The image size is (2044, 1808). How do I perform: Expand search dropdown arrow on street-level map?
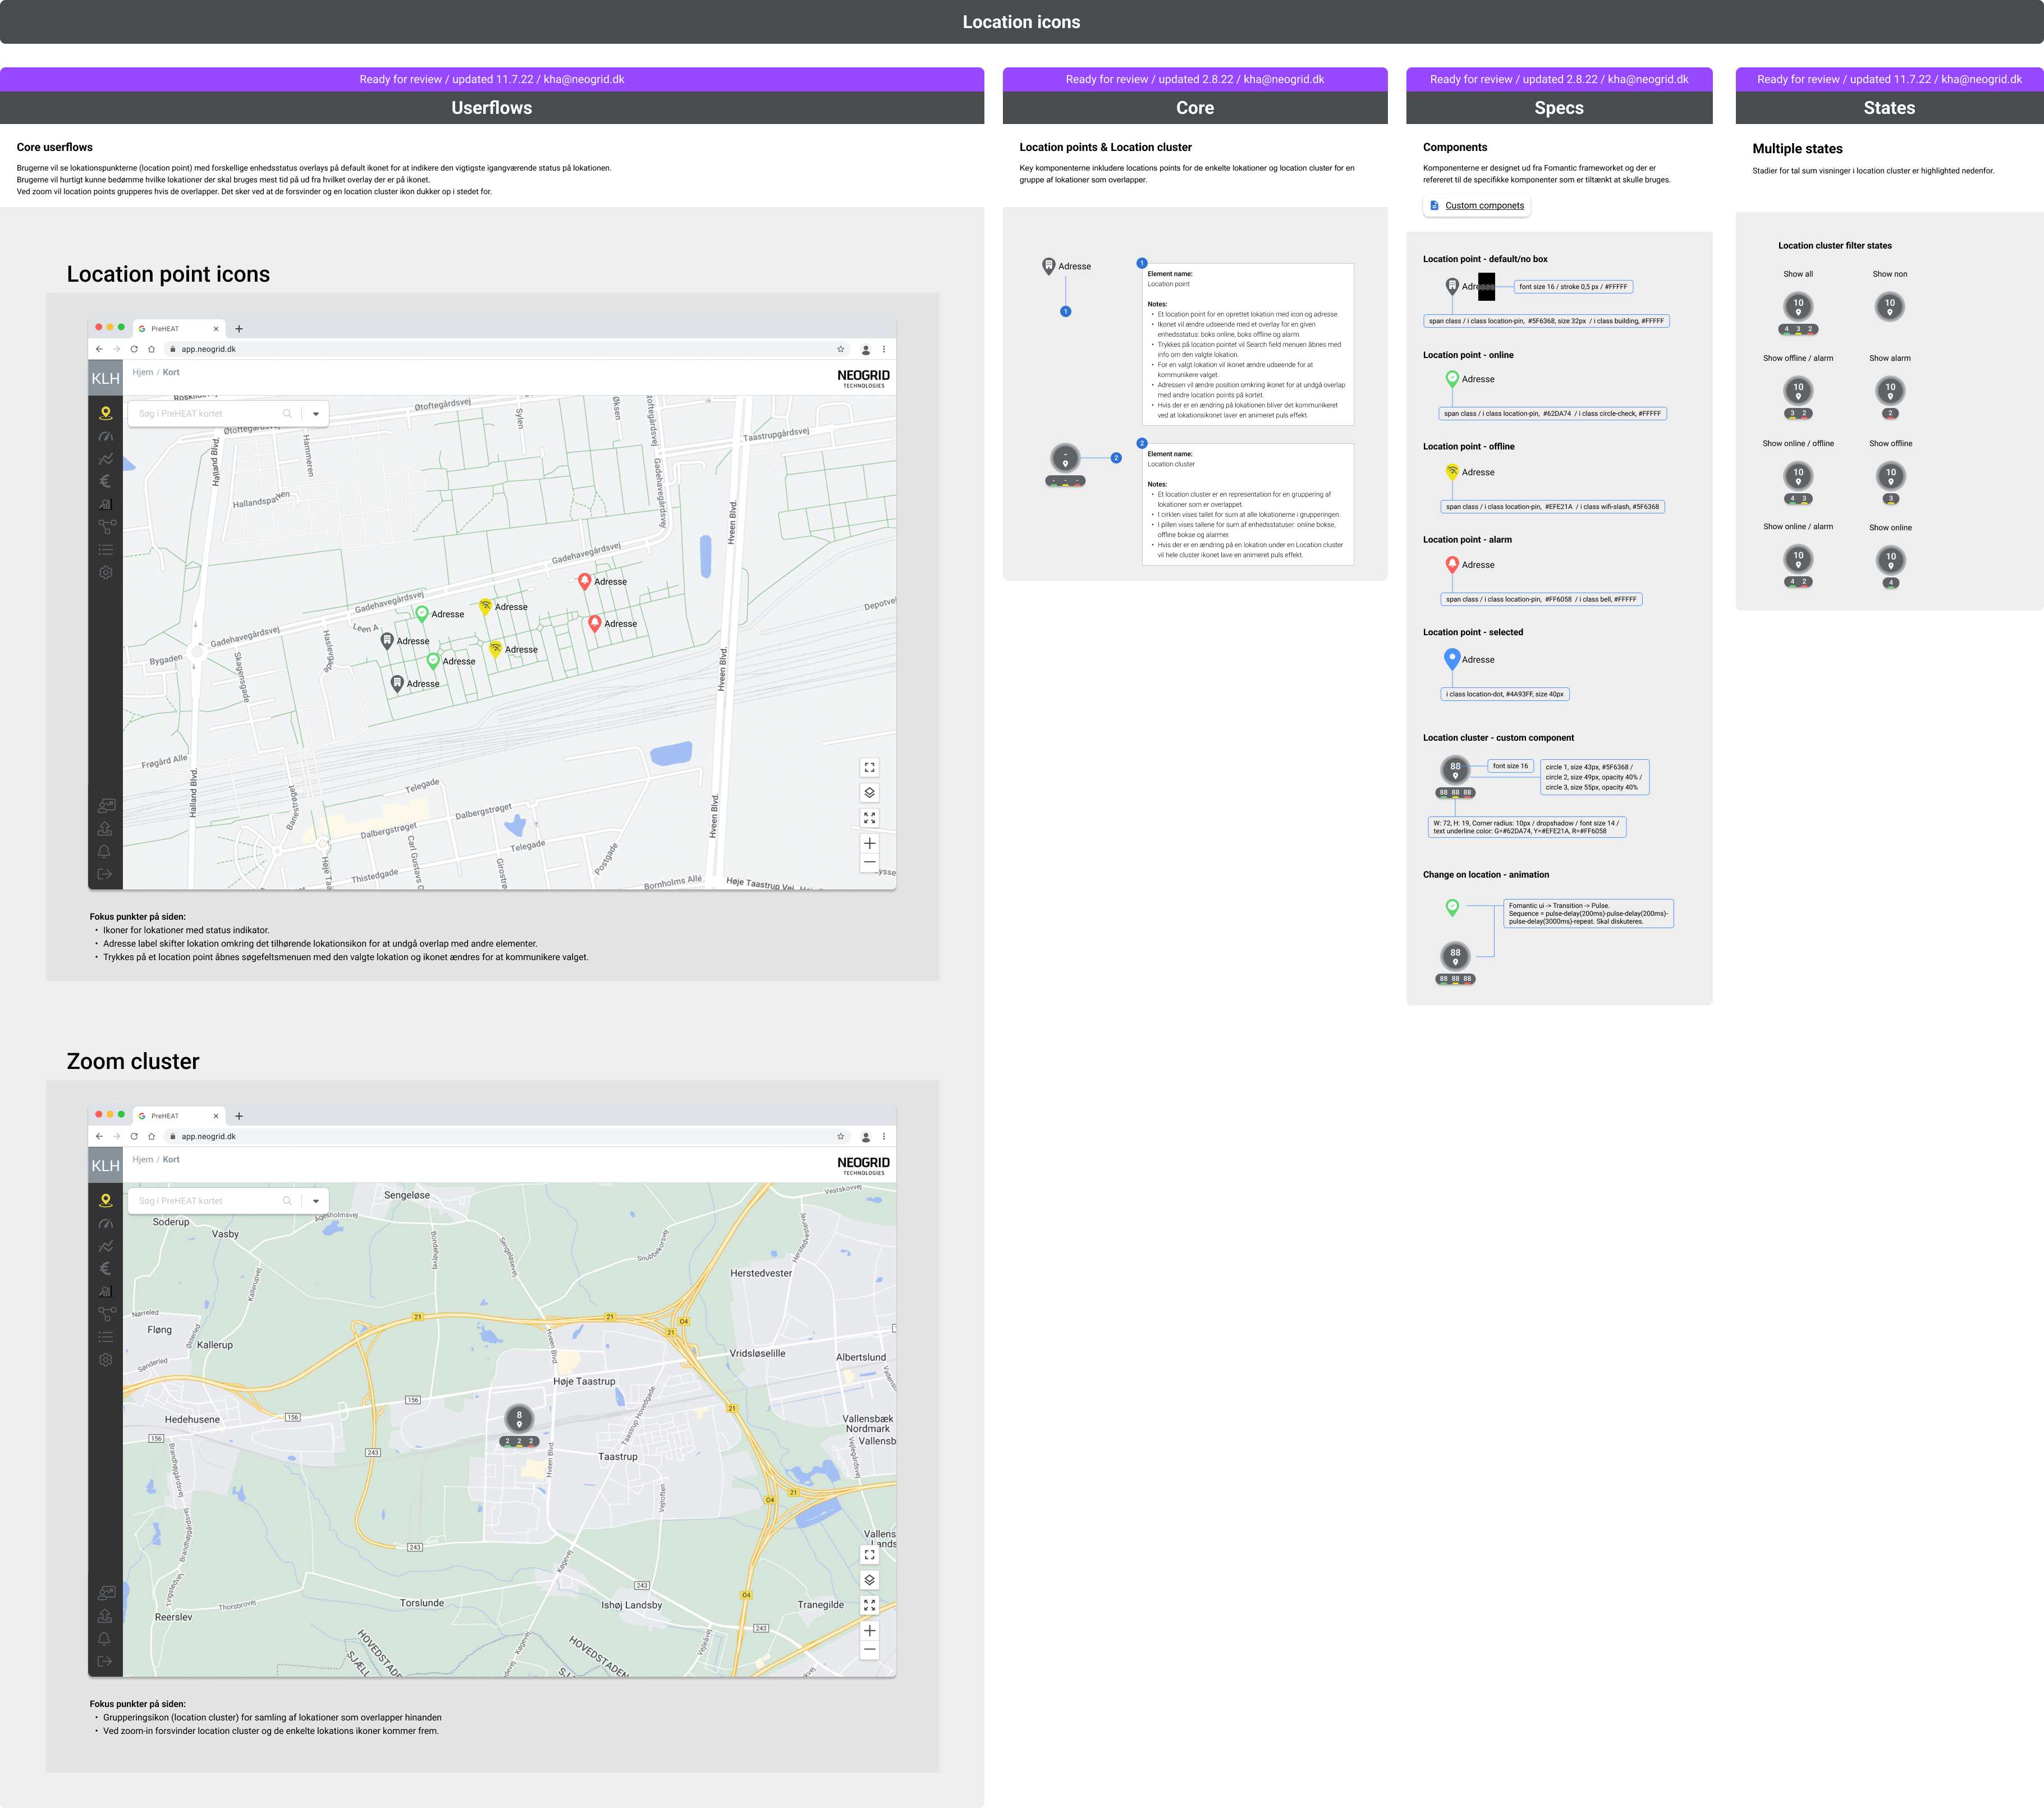[316, 414]
